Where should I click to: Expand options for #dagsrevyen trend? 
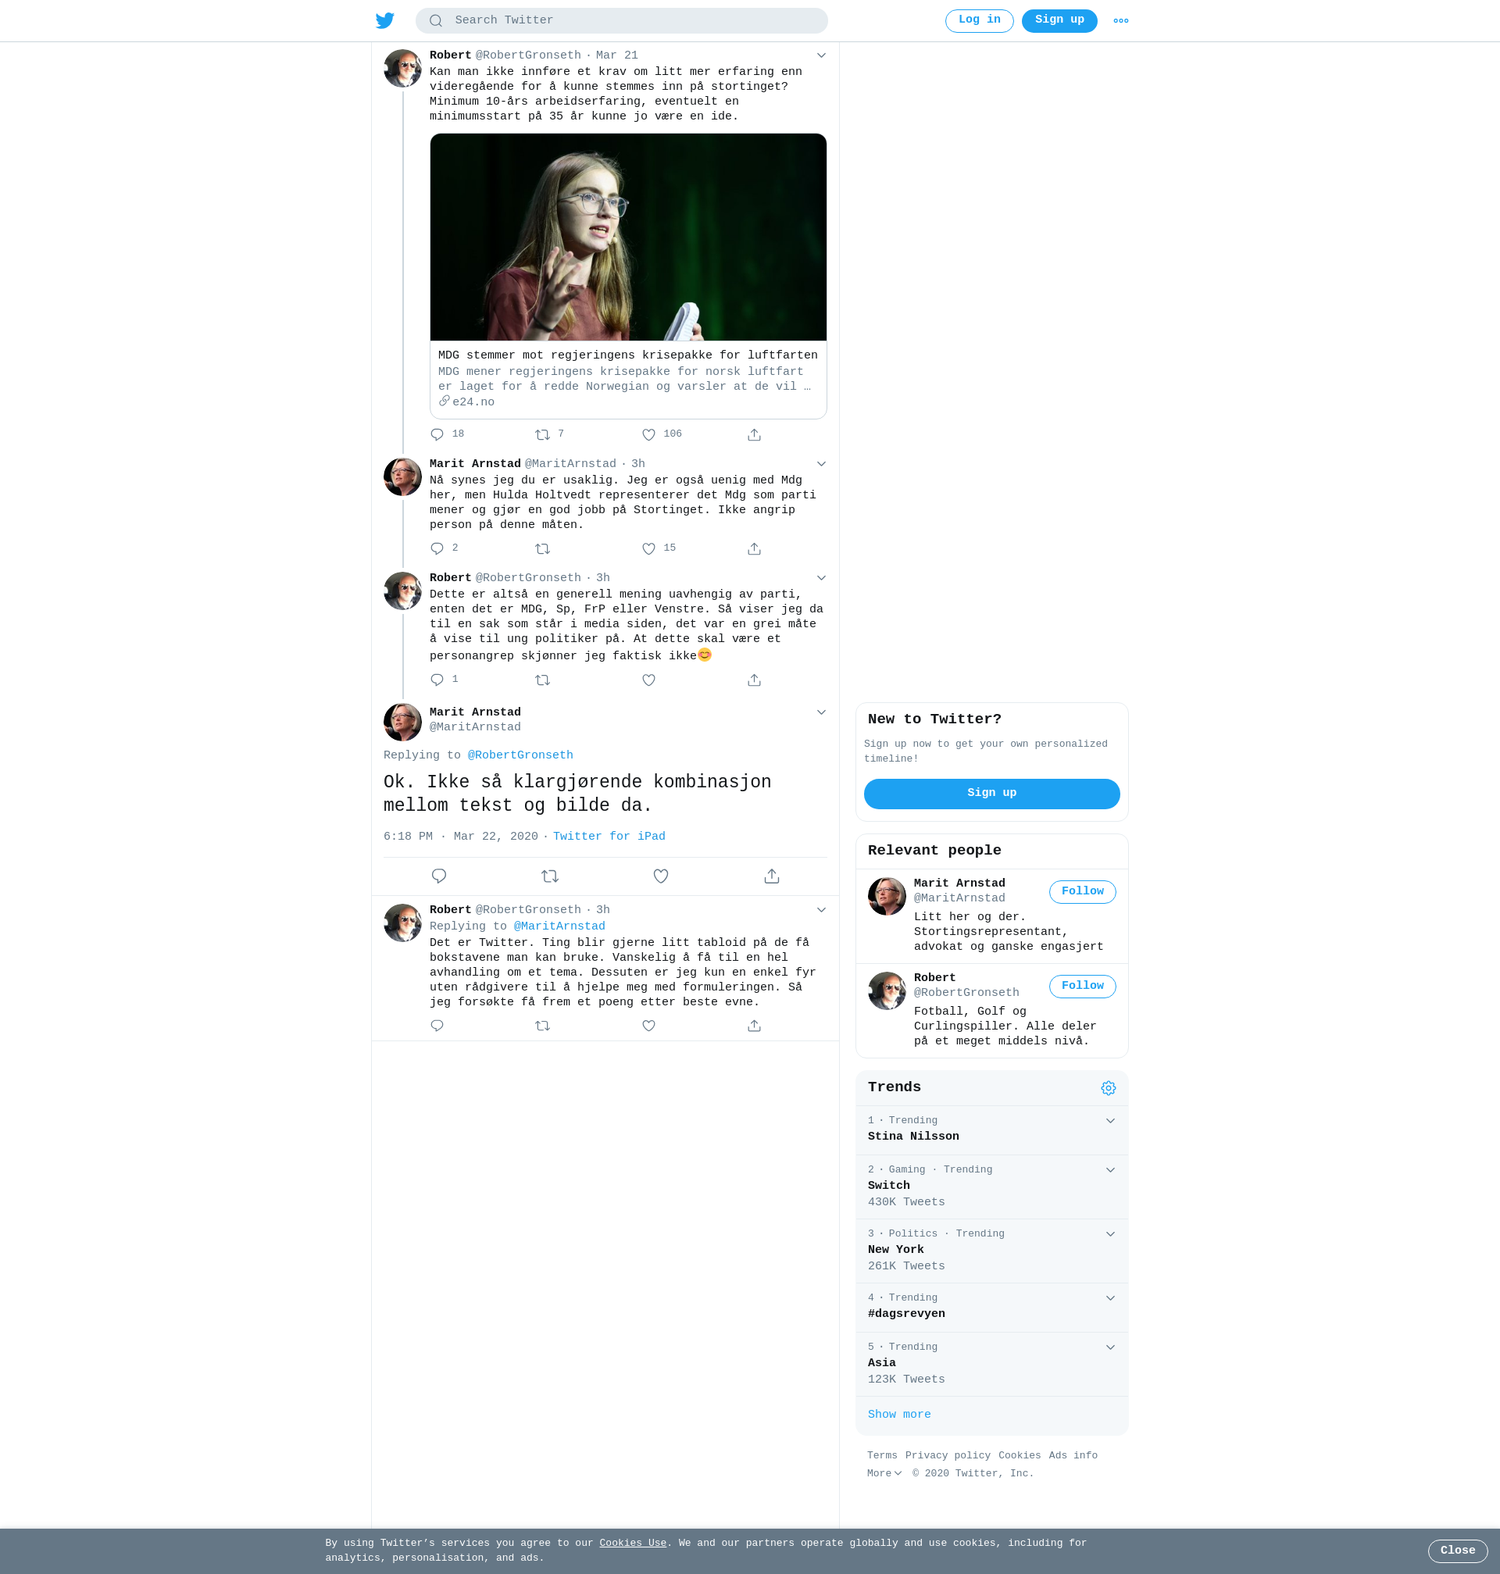(1110, 1298)
